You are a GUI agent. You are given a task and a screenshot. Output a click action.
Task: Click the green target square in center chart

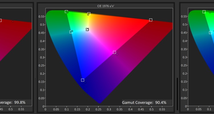click(66, 12)
